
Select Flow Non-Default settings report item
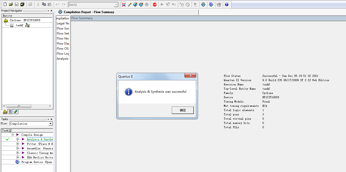pyautogui.click(x=63, y=39)
